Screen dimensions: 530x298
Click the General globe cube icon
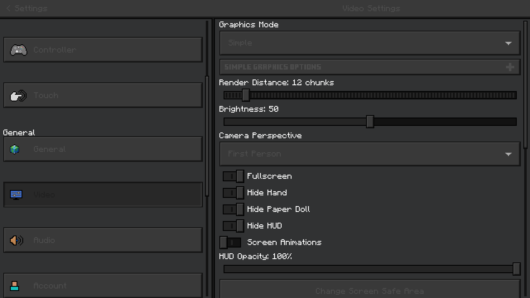[15, 149]
